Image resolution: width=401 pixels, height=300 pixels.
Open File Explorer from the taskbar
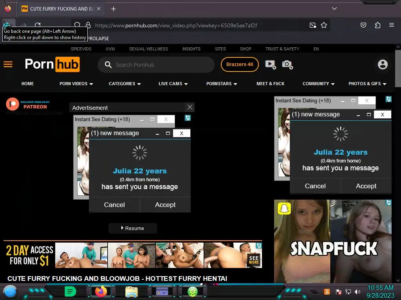click(x=132, y=291)
